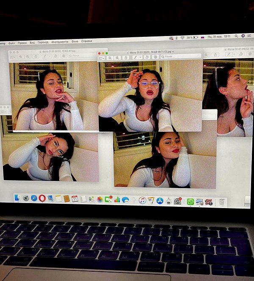Click the photo in the #7.jpg window
254x281 pixels.
click(54, 96)
